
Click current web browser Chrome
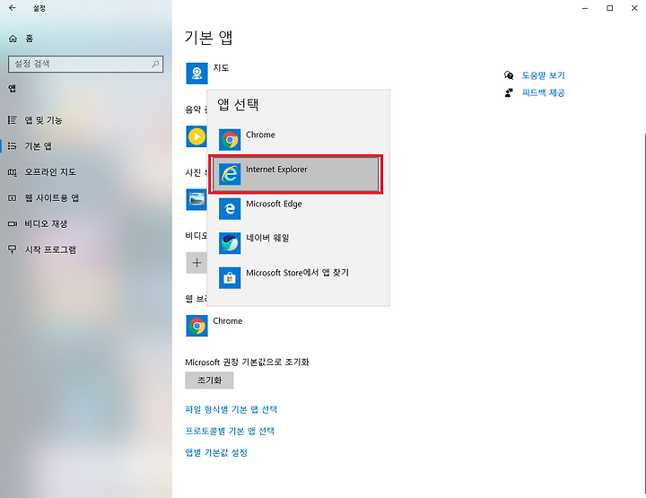point(214,326)
